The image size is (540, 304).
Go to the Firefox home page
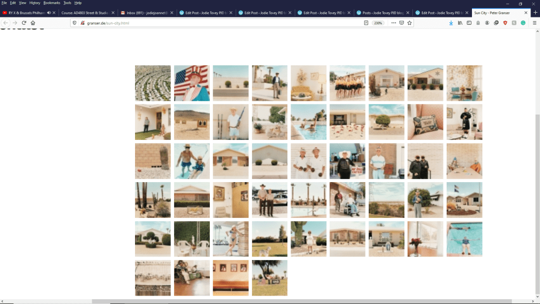(33, 23)
